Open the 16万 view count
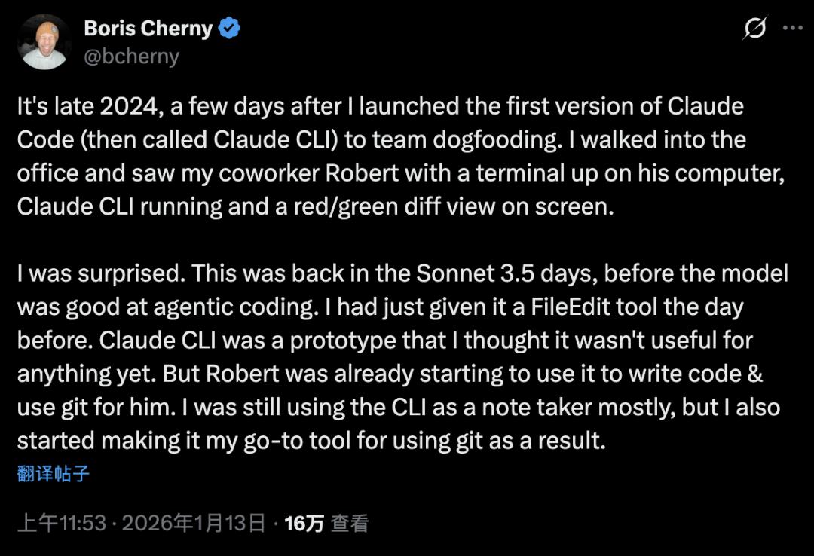This screenshot has height=556, width=814. [304, 524]
